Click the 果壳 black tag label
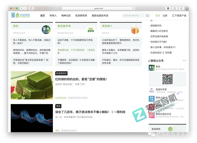Viewport: 197px width, 143px height. pos(58,106)
